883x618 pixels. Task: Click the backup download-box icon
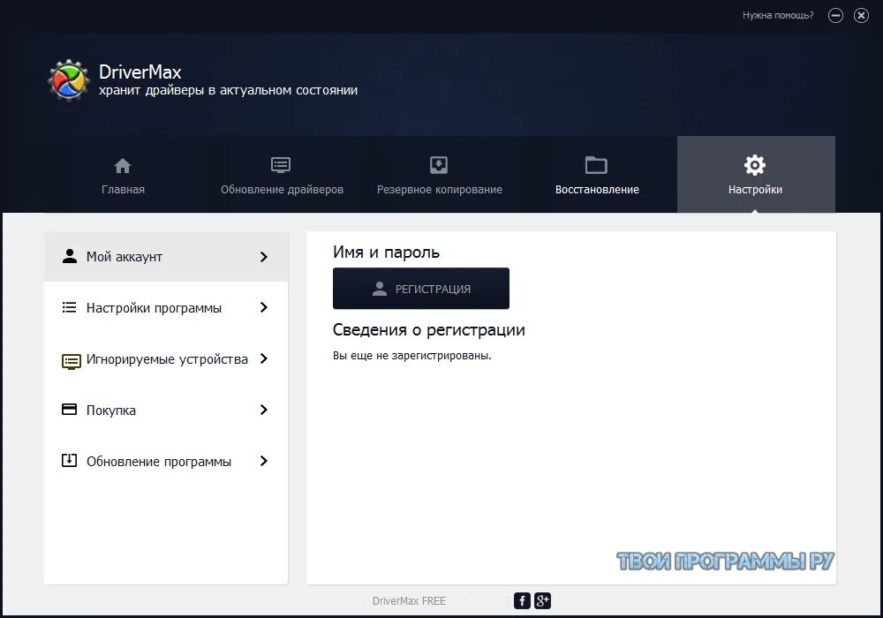pos(439,165)
